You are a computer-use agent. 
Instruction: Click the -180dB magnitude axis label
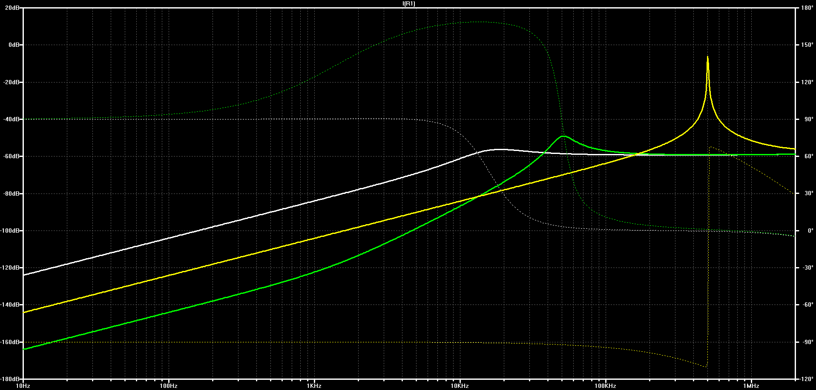coord(11,379)
